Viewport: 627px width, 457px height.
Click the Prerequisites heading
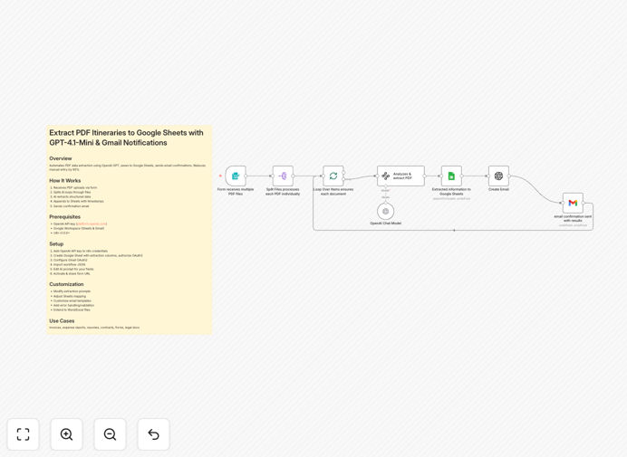pos(64,216)
